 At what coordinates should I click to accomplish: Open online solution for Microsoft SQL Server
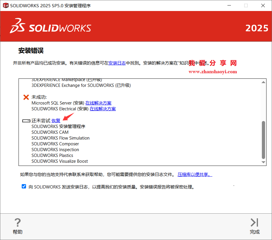click(98, 103)
